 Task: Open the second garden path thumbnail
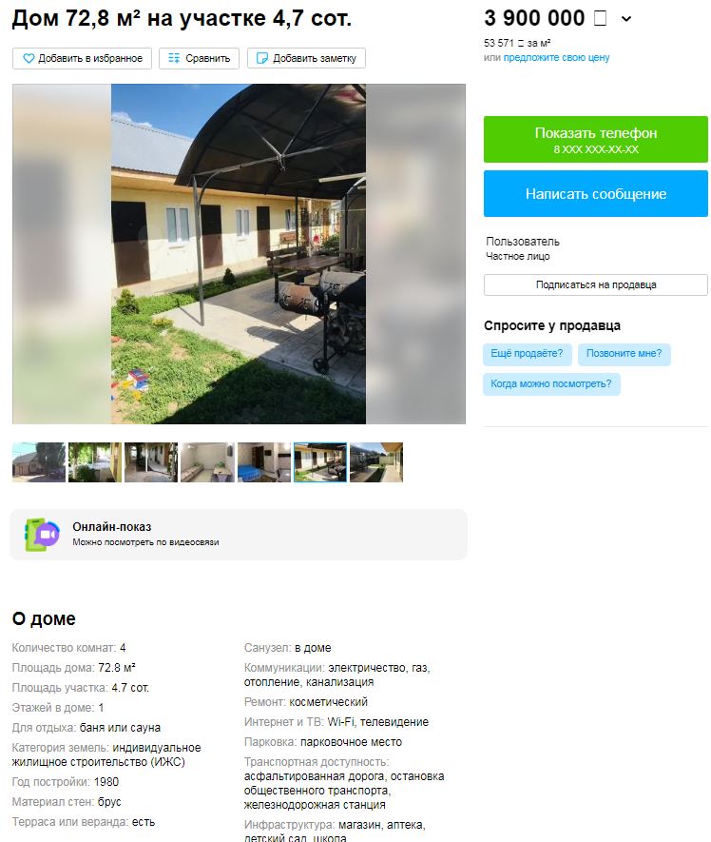95,462
